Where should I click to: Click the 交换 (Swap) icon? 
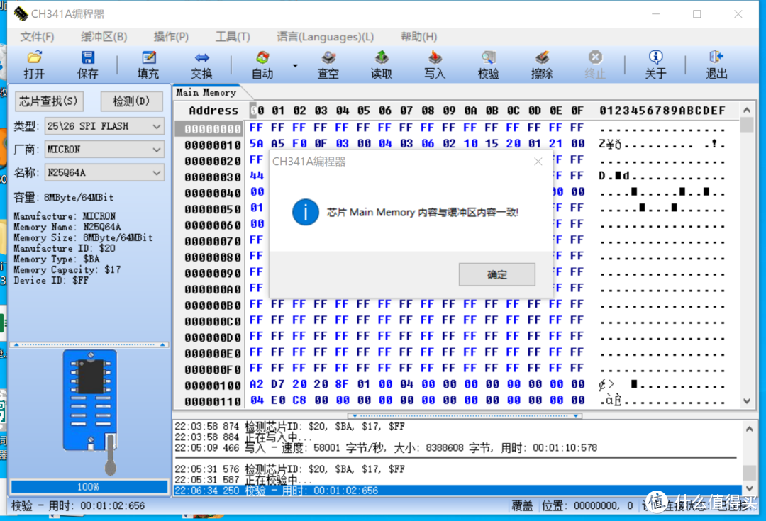click(201, 64)
